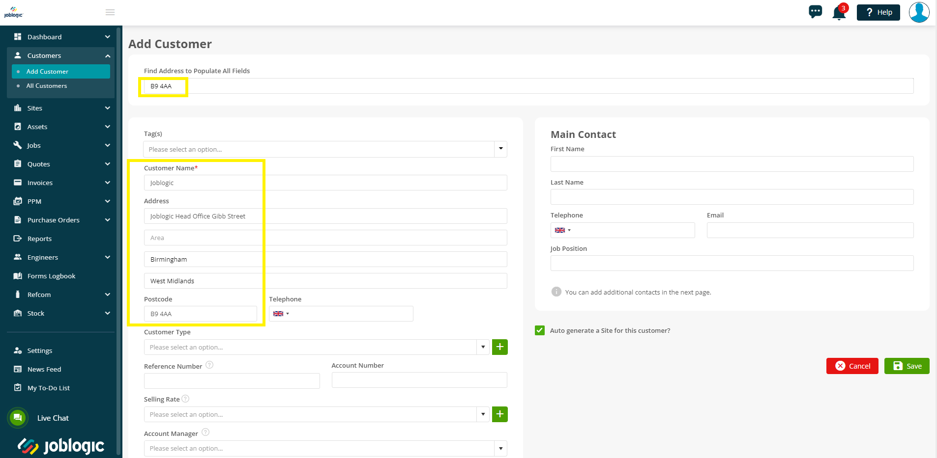The width and height of the screenshot is (937, 458).
Task: Click the Dashboard sidebar icon
Action: pos(18,37)
